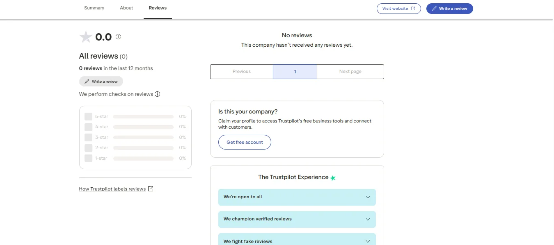This screenshot has width=554, height=245.
Task: Click the 3-star rating bar
Action: [144, 137]
